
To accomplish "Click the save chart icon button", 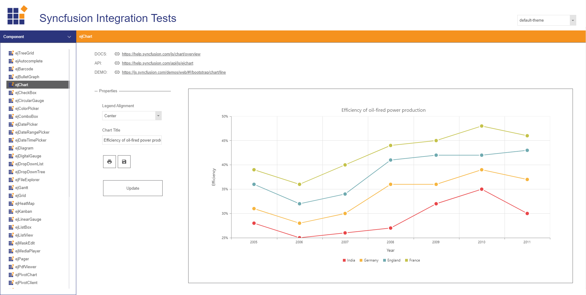I will (x=124, y=162).
